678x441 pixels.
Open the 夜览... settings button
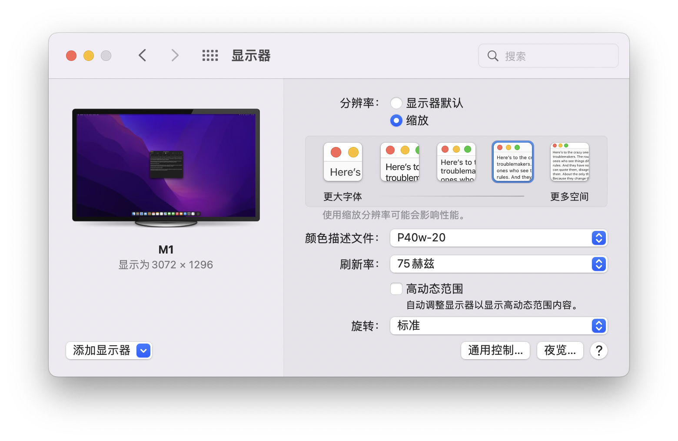[x=559, y=351]
